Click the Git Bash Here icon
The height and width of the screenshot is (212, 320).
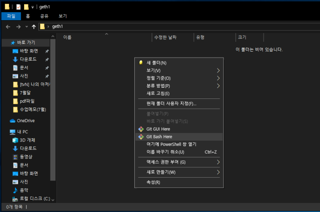tap(140, 137)
